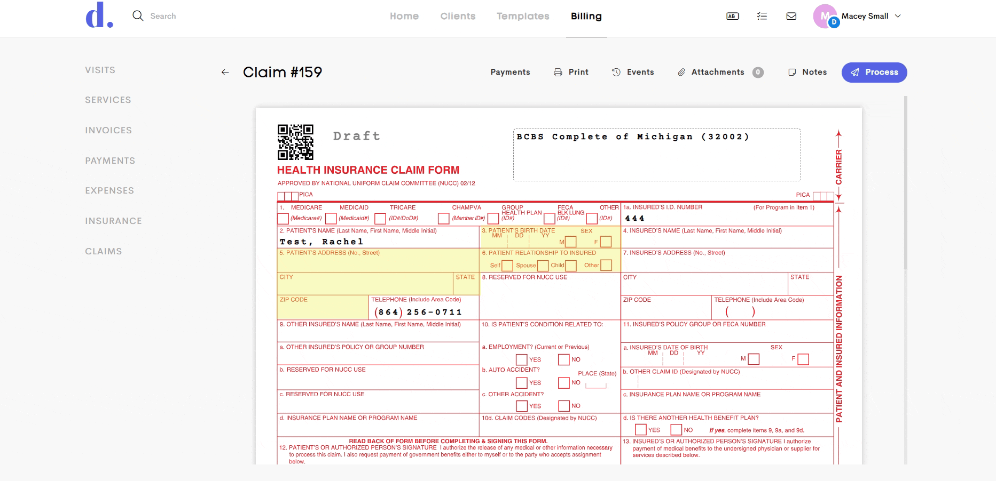Image resolution: width=996 pixels, height=481 pixels.
Task: Click the Macey Small avatar
Action: (825, 16)
